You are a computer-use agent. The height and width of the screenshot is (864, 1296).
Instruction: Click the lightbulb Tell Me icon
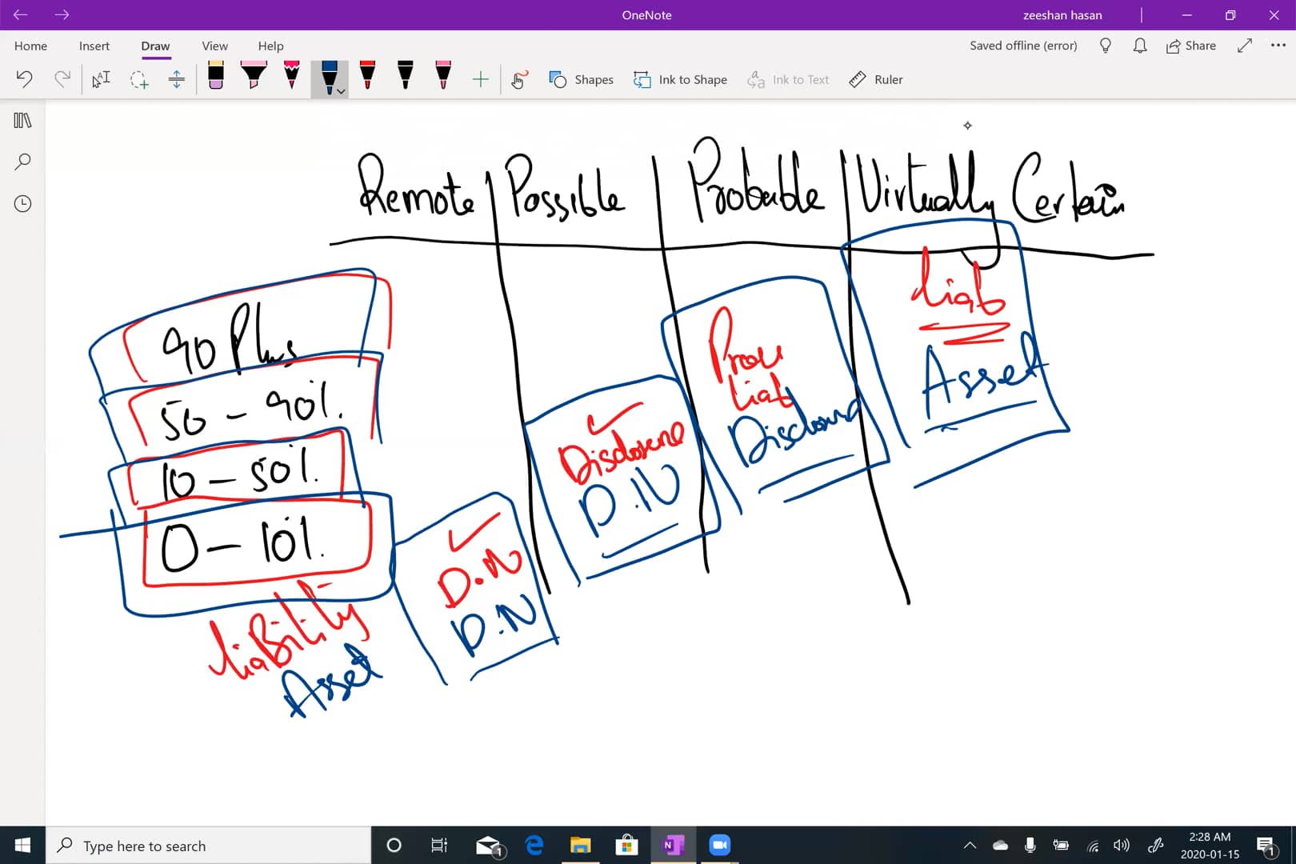[x=1106, y=46]
